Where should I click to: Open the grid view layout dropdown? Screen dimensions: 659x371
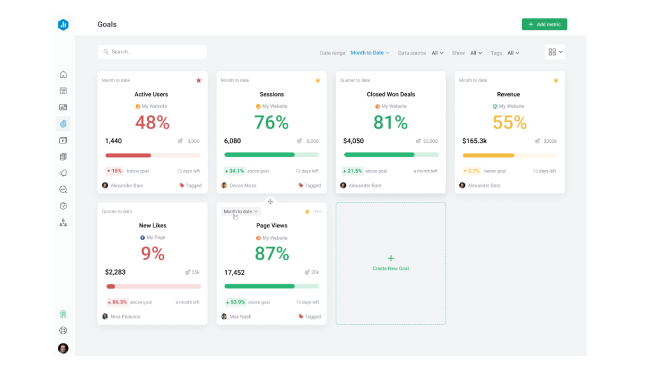(555, 52)
